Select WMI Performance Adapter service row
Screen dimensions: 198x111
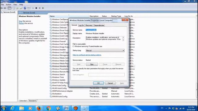(x=92, y=91)
